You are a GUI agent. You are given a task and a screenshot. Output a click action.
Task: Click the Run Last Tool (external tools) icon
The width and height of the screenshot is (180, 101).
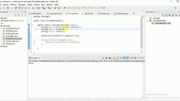(x=49, y=8)
